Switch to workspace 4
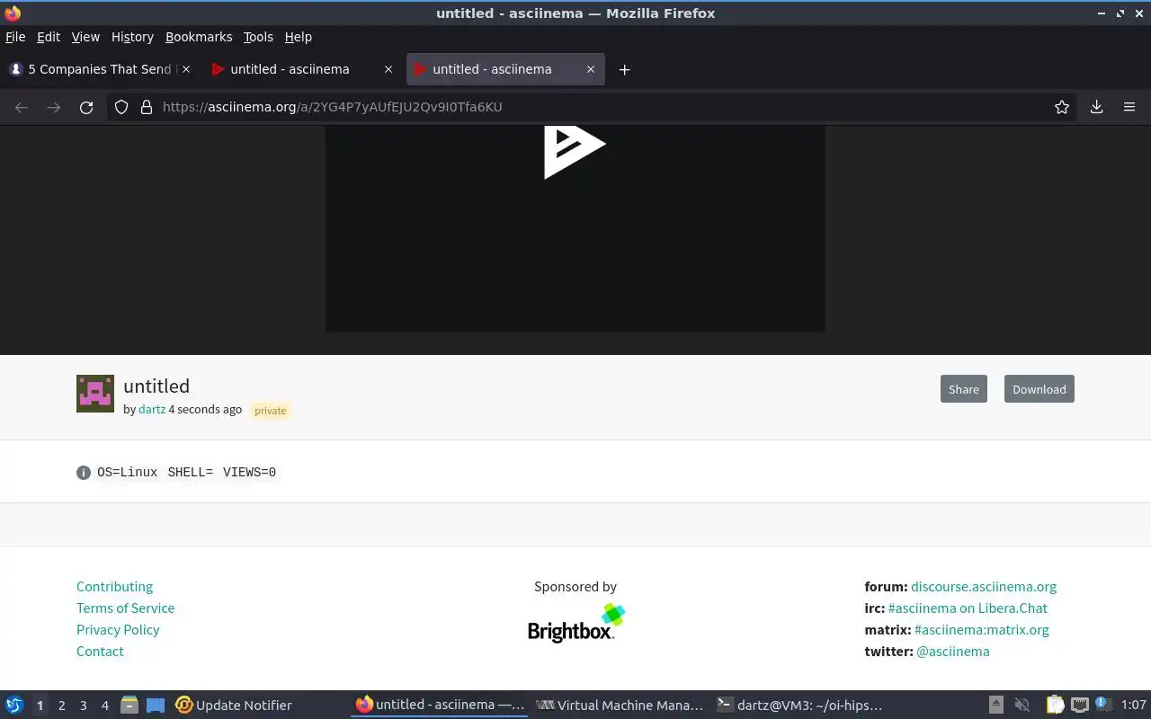This screenshot has height=719, width=1151. pyautogui.click(x=104, y=706)
